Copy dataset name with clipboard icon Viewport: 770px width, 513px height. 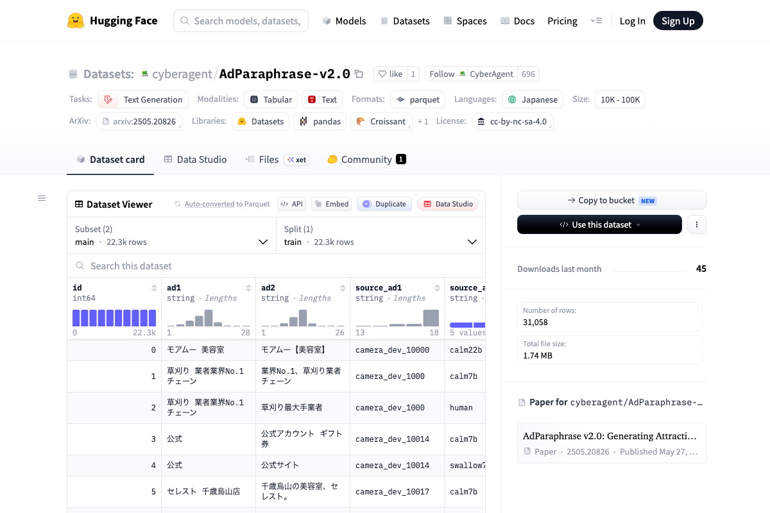click(x=359, y=74)
